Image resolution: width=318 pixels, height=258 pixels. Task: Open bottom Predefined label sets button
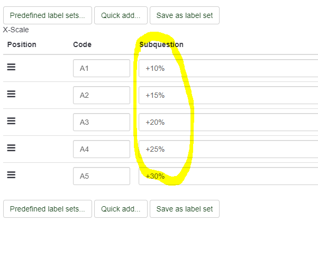click(47, 209)
